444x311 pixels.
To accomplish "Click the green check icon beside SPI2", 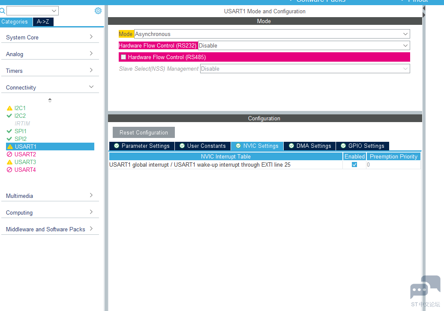I will point(9,139).
